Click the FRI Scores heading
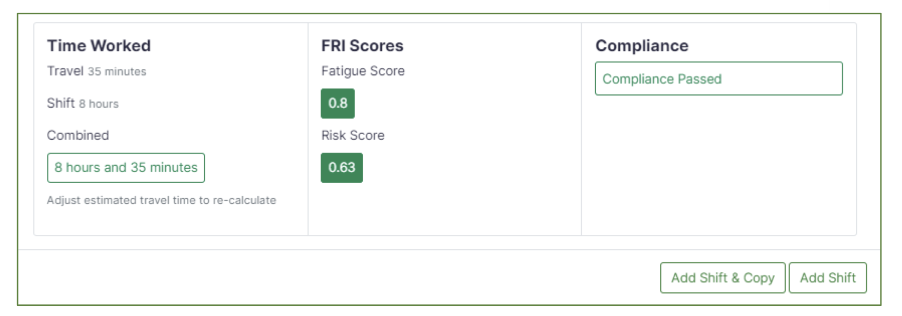 (x=362, y=46)
